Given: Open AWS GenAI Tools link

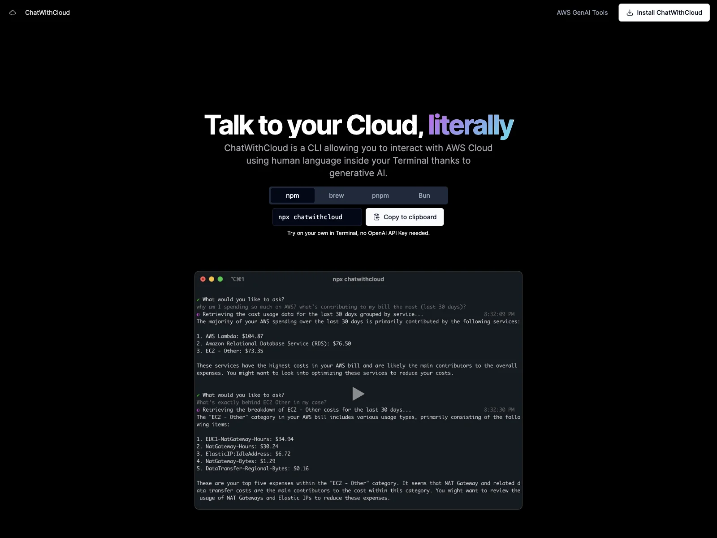Looking at the screenshot, I should (x=582, y=13).
